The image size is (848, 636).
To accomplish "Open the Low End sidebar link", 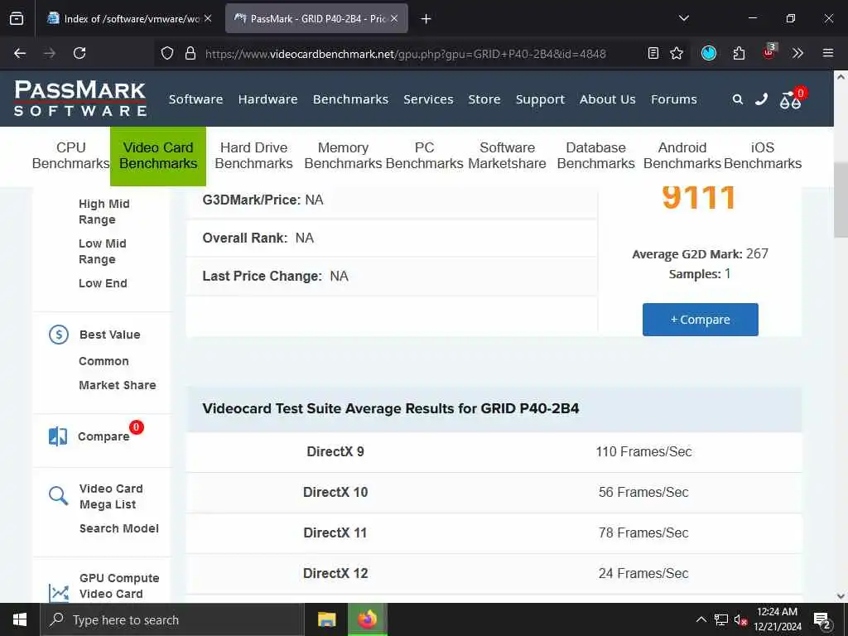I will pos(103,283).
